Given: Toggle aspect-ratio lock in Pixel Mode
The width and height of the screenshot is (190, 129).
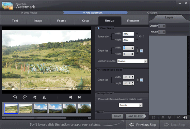Looking at the screenshot, I should (141, 51).
